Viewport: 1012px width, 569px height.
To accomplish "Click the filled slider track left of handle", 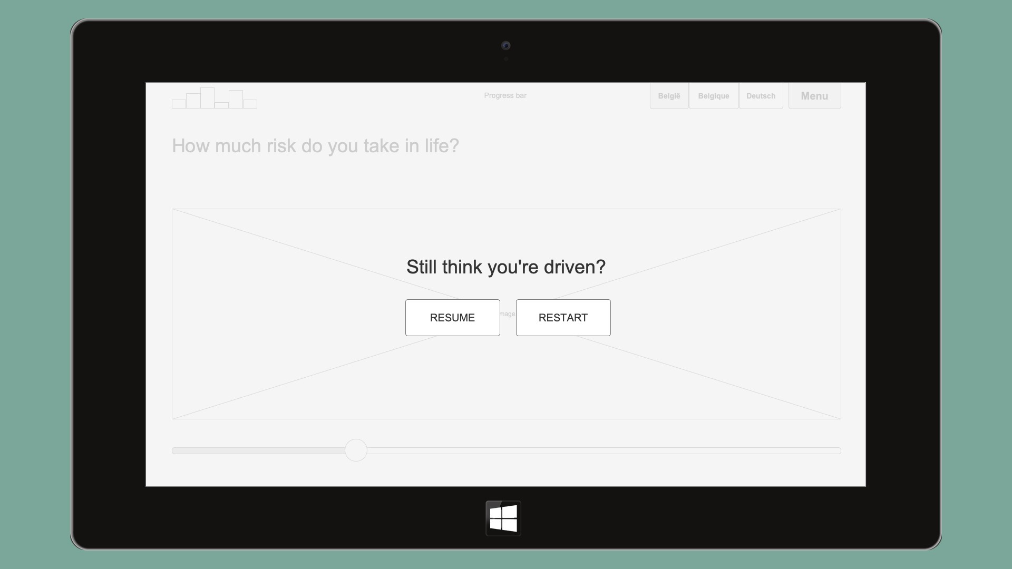I will click(x=258, y=450).
